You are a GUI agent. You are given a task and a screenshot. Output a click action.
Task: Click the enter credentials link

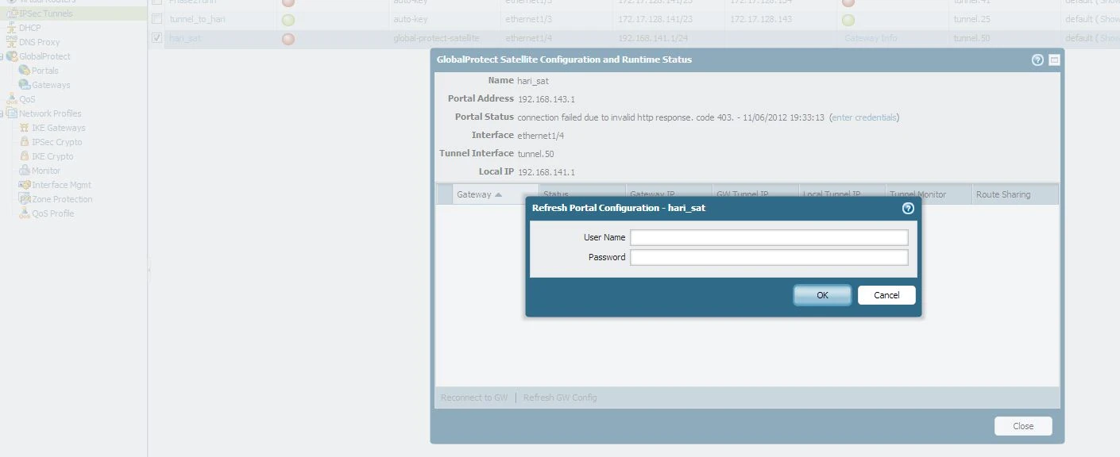coord(864,117)
